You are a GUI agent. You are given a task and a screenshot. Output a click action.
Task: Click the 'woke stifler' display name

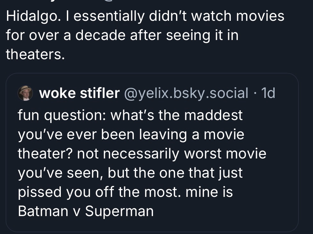point(79,93)
